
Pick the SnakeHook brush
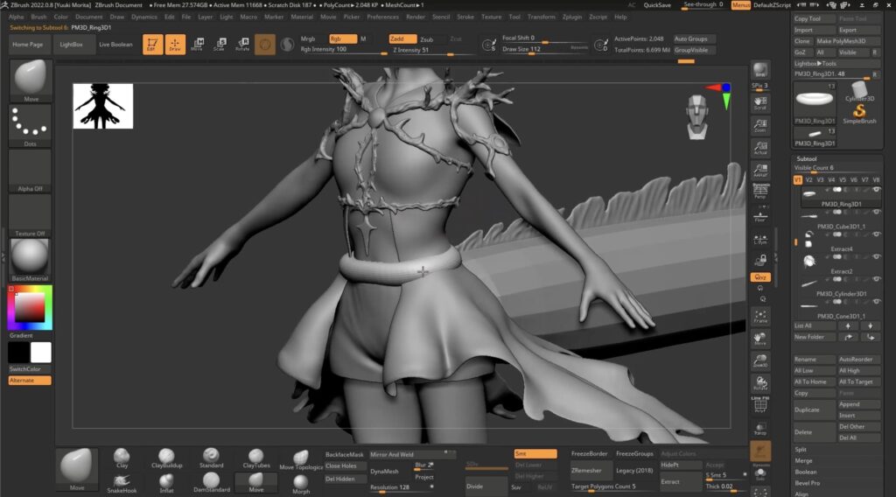[122, 481]
